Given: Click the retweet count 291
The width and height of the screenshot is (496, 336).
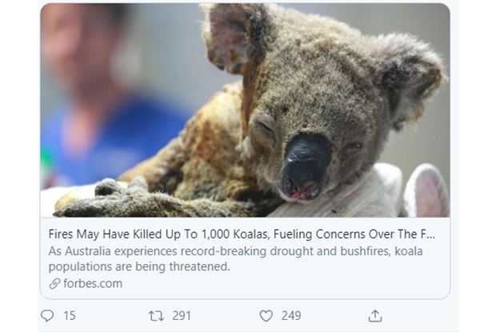Looking at the screenshot, I should click(x=181, y=316).
